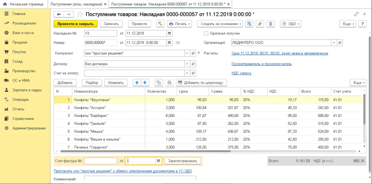Go back with left arrow navigation button
The width and height of the screenshot is (372, 184).
tap(59, 15)
